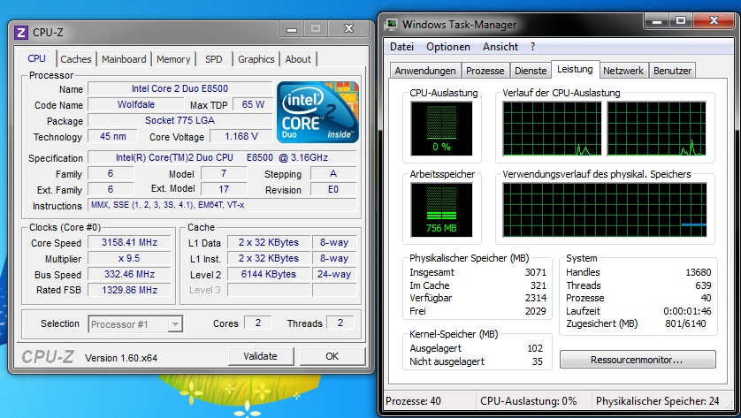
Task: Click the Bus Speed value 332.46 MHz
Action: (x=129, y=274)
